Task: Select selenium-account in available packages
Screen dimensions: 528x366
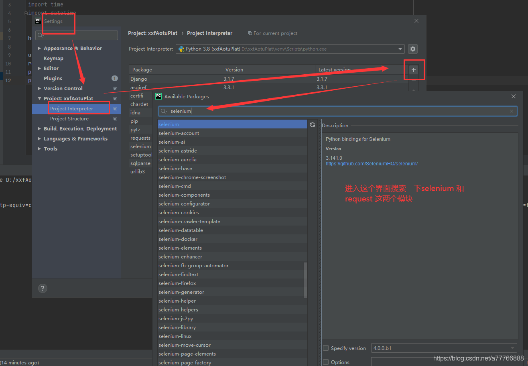Action: (x=232, y=133)
